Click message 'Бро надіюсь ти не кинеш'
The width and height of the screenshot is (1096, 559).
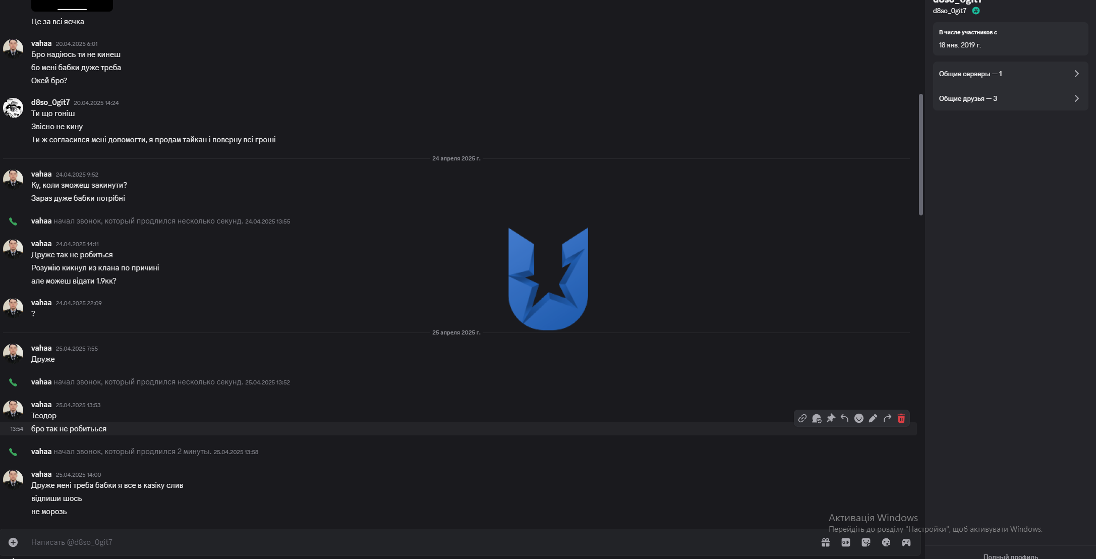[76, 54]
